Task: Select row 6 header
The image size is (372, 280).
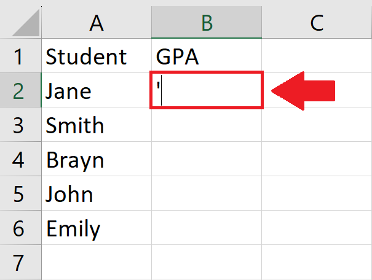Action: 21,227
